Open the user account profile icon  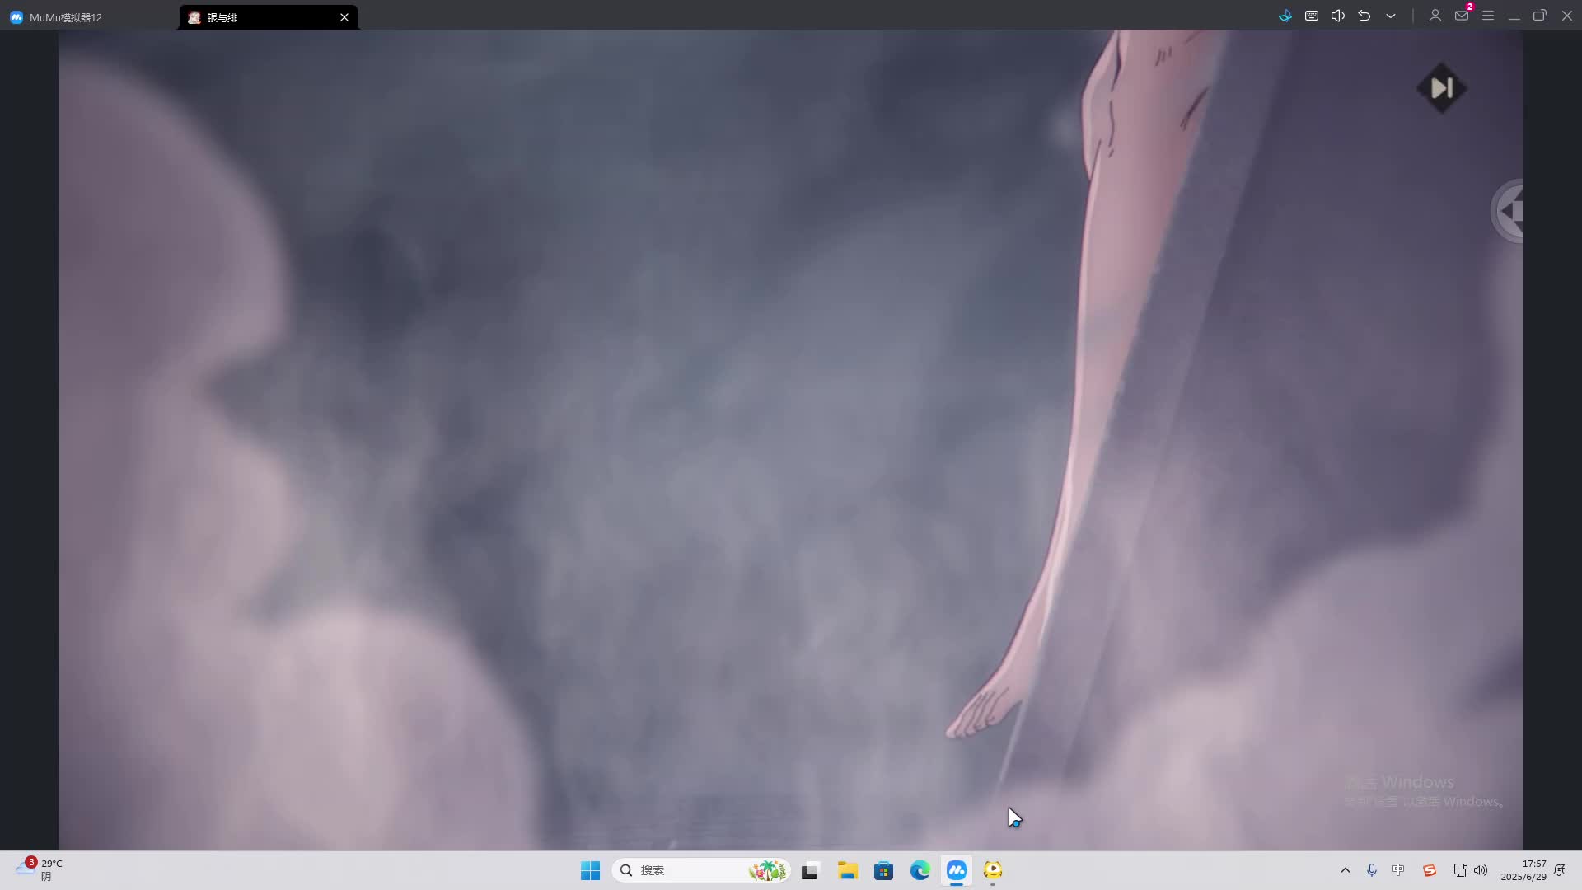point(1435,16)
